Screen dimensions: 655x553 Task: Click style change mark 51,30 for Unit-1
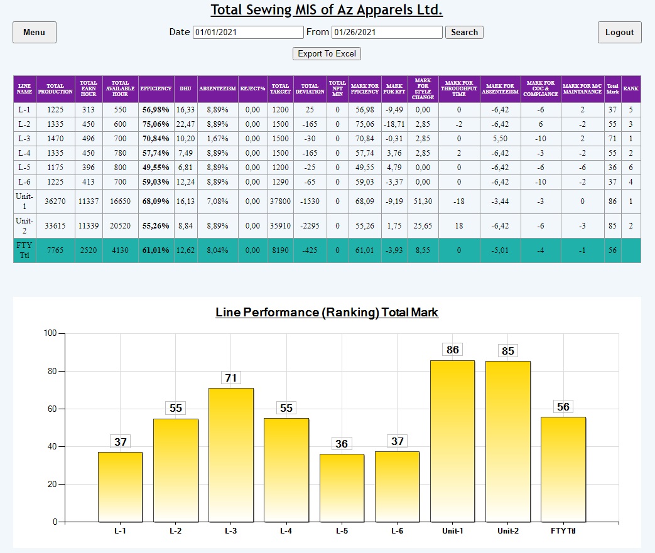(423, 201)
